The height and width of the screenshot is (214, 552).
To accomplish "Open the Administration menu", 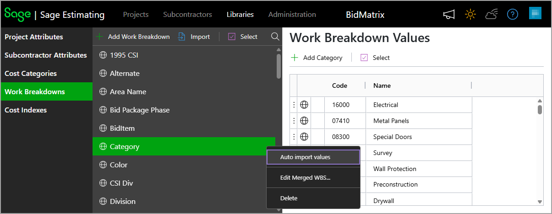I will pyautogui.click(x=292, y=15).
